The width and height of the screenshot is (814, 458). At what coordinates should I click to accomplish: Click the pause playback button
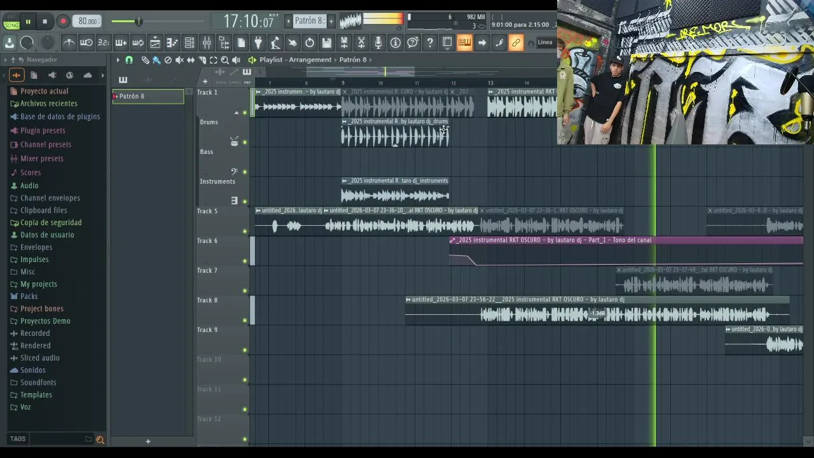(28, 22)
